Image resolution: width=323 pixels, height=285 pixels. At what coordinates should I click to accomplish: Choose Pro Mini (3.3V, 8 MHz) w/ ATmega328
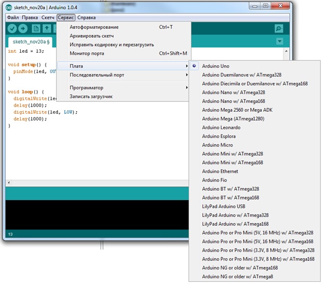click(255, 250)
